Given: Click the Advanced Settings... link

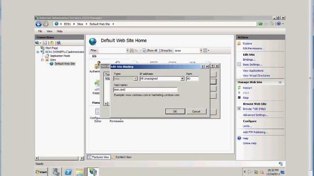Looking at the screenshot, I should point(256,115).
